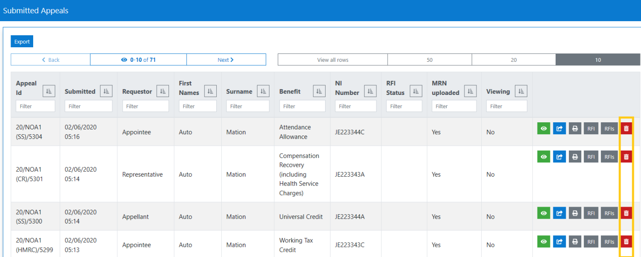The image size is (641, 257).
Task: Delete appeal ending 5300 with trash icon
Action: click(626, 213)
